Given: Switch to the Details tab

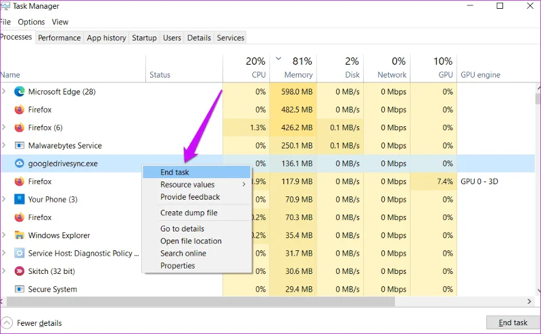Looking at the screenshot, I should click(x=199, y=38).
